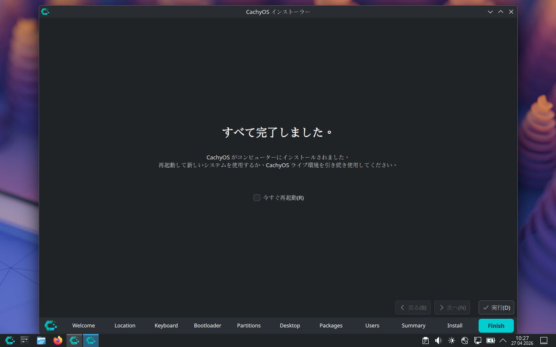Image resolution: width=556 pixels, height=347 pixels.
Task: Click the すべて完了しました。 heading
Action: (278, 132)
